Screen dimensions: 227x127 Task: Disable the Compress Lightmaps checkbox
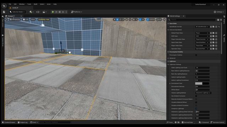pyautogui.click(x=196, y=109)
